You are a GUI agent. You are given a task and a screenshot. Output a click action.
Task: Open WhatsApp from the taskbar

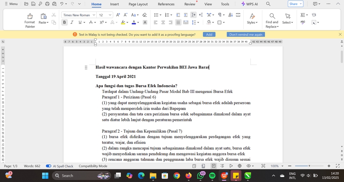pos(200,176)
